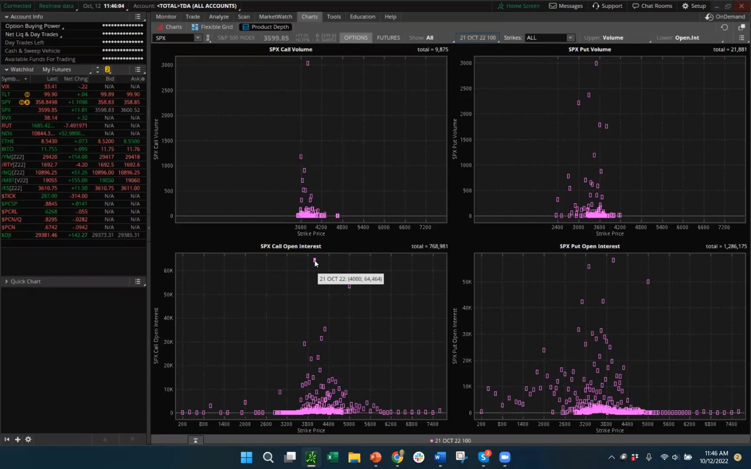Click the symbol linking clip icon beside SPX
This screenshot has height=469, width=751.
[x=208, y=38]
